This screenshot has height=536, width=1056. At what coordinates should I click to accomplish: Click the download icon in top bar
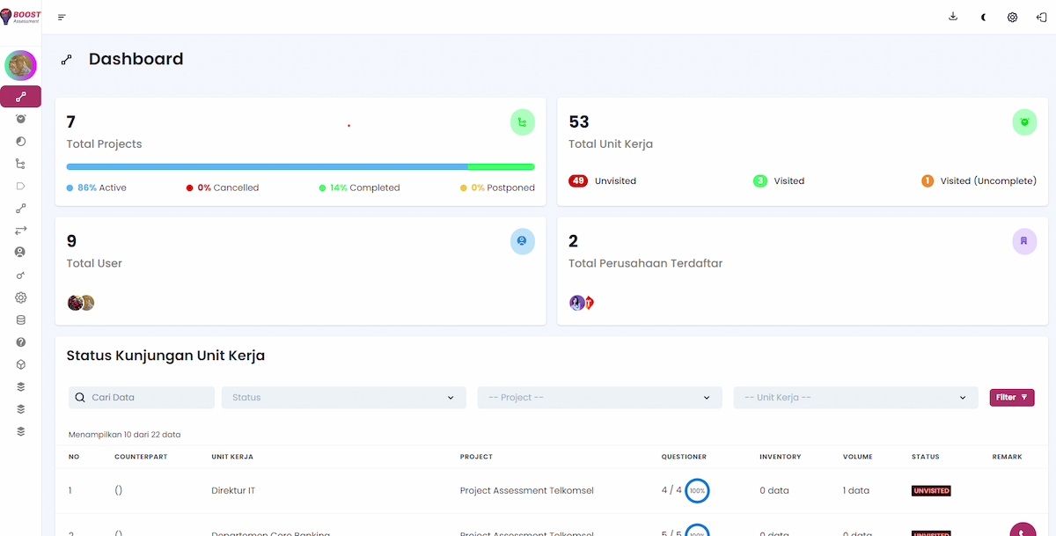[953, 17]
